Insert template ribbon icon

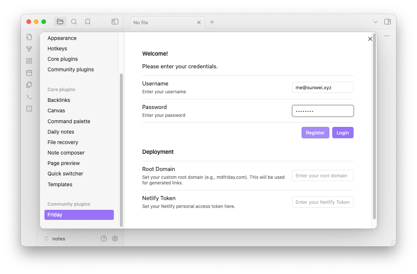tap(29, 85)
